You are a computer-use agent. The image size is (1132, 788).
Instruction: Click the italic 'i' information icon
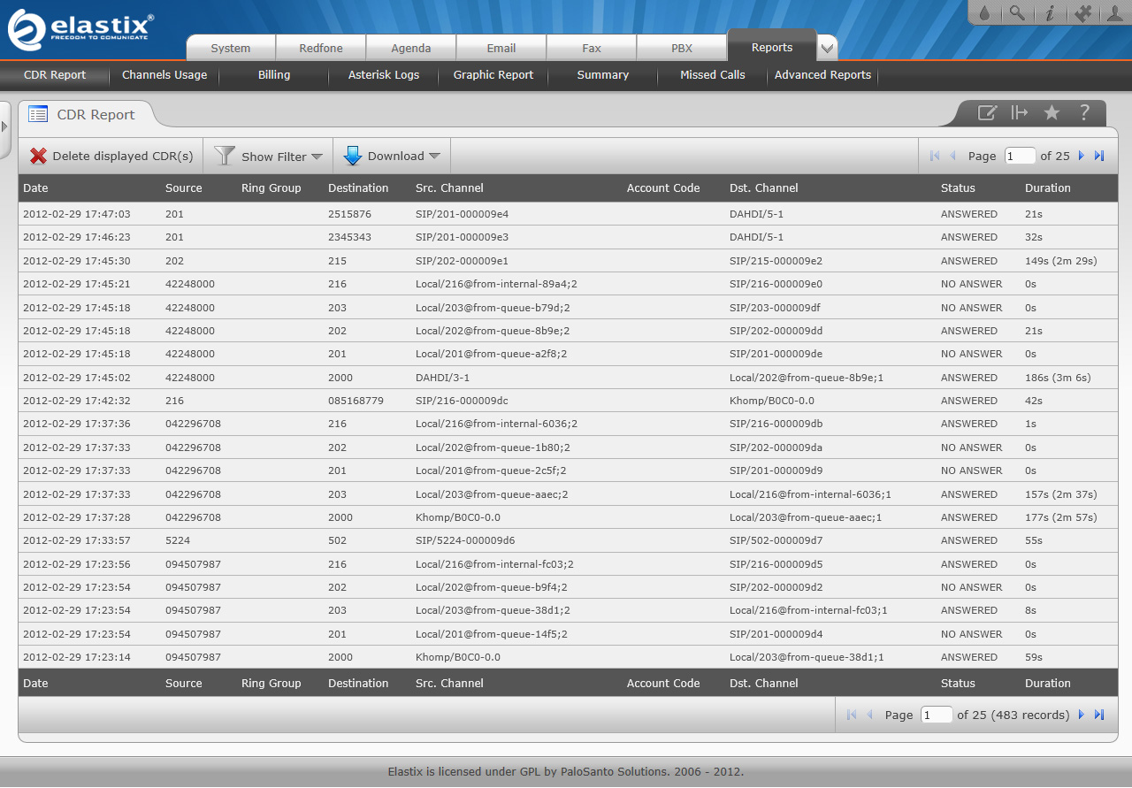tap(1050, 12)
